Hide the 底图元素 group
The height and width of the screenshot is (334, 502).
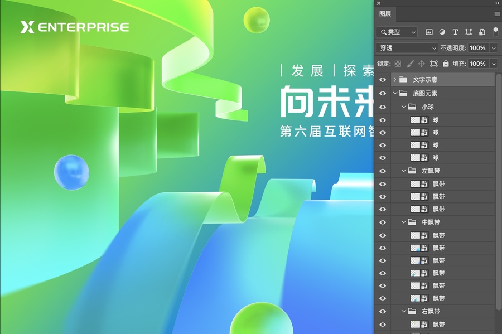pyautogui.click(x=383, y=94)
